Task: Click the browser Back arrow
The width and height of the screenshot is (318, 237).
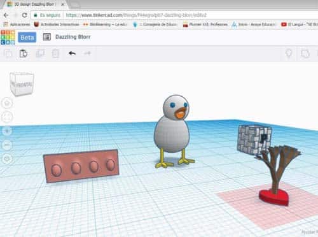Action: pyautogui.click(x=6, y=15)
